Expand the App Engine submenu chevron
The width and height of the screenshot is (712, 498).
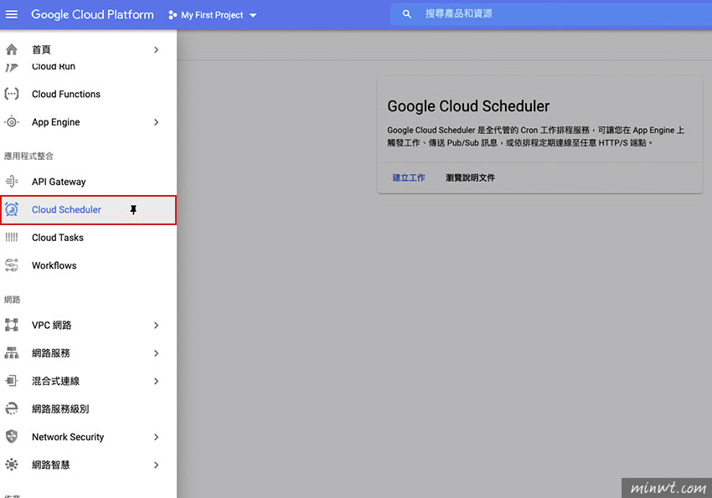point(156,122)
